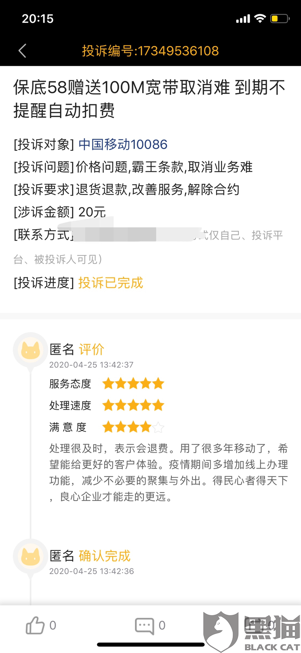Tap the 投诉已完成 progress status

pyautogui.click(x=111, y=283)
